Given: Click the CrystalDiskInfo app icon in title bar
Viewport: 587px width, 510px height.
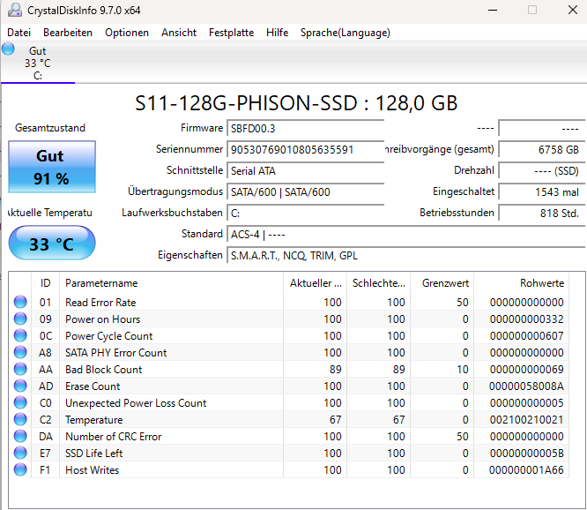Looking at the screenshot, I should (15, 10).
